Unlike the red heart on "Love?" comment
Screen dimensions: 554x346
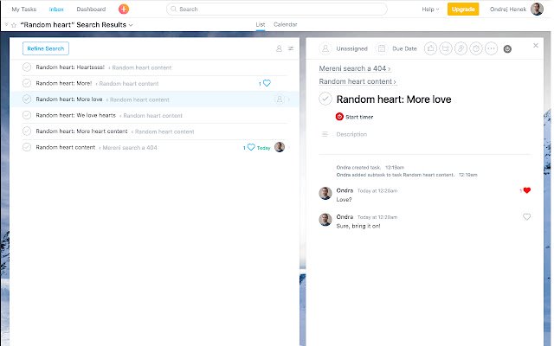pyautogui.click(x=527, y=190)
